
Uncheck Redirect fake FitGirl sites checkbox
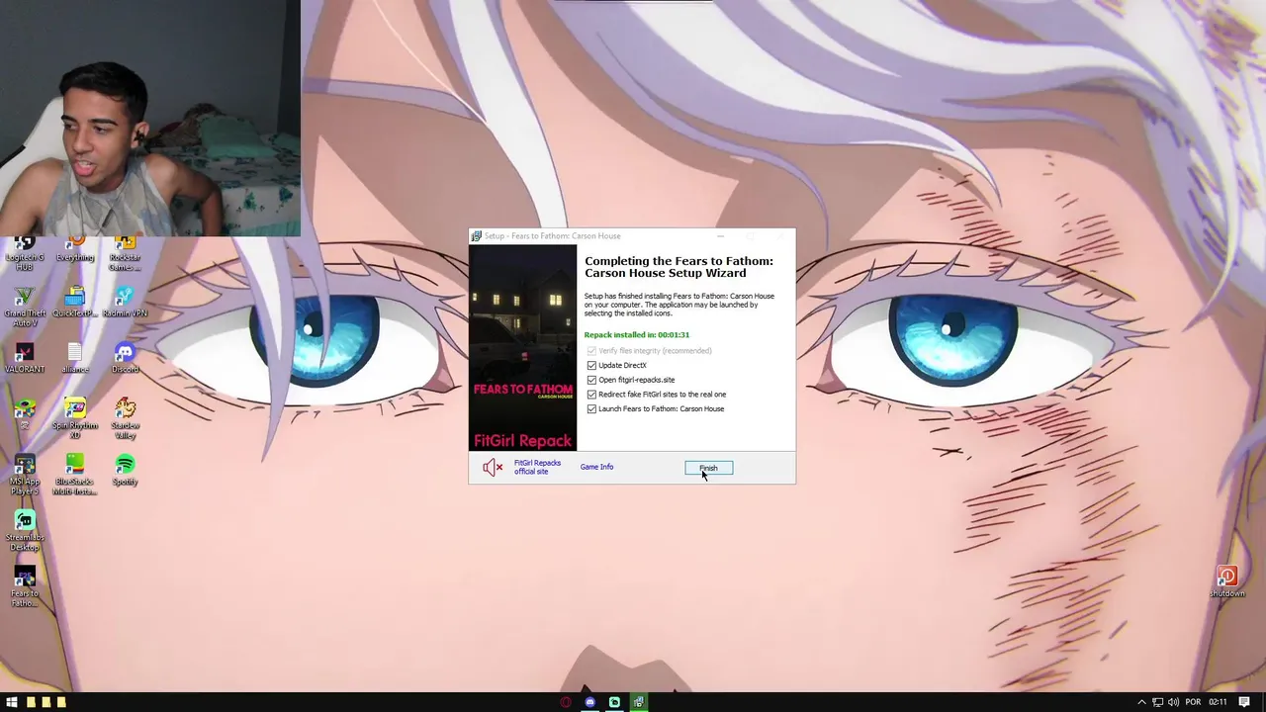[591, 395]
